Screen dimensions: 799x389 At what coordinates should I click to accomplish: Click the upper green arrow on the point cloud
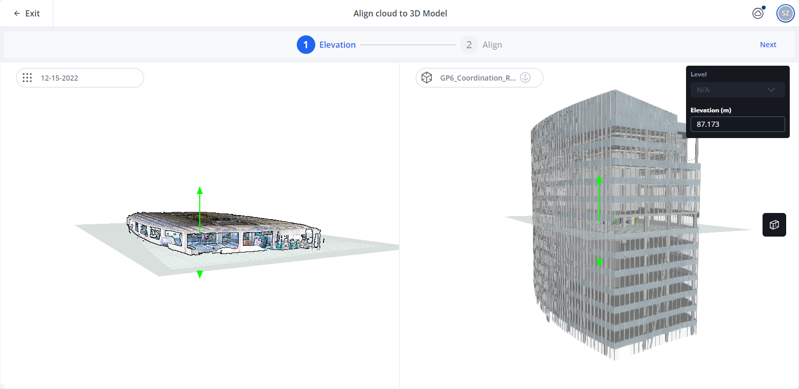coord(200,191)
